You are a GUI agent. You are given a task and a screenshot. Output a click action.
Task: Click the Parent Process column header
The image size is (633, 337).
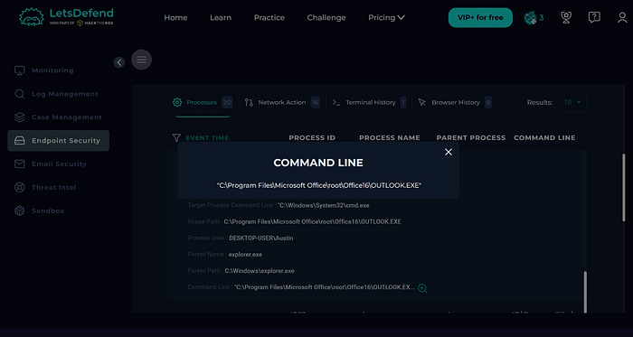471,138
